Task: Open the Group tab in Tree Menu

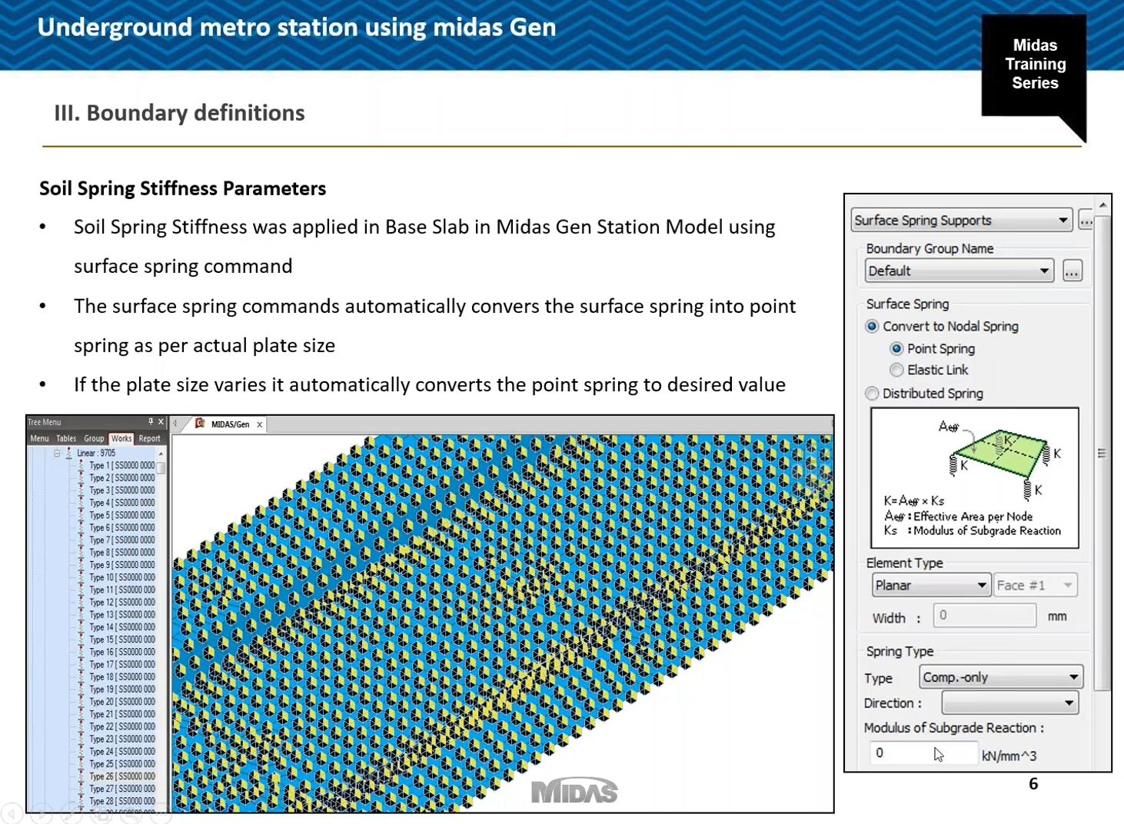Action: (x=93, y=438)
